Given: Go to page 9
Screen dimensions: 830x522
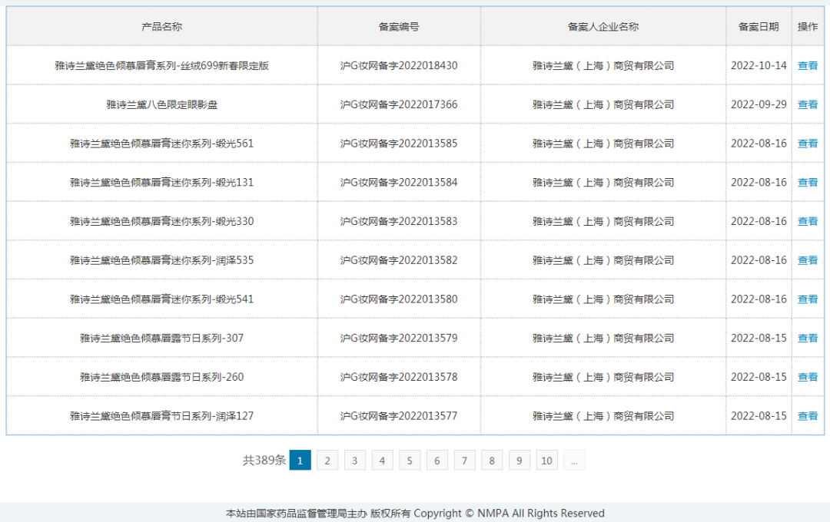Looking at the screenshot, I should [520, 460].
